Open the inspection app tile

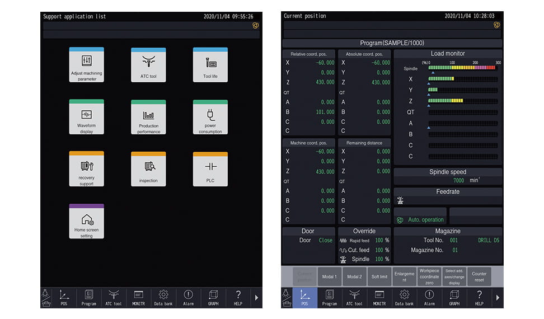pos(148,169)
